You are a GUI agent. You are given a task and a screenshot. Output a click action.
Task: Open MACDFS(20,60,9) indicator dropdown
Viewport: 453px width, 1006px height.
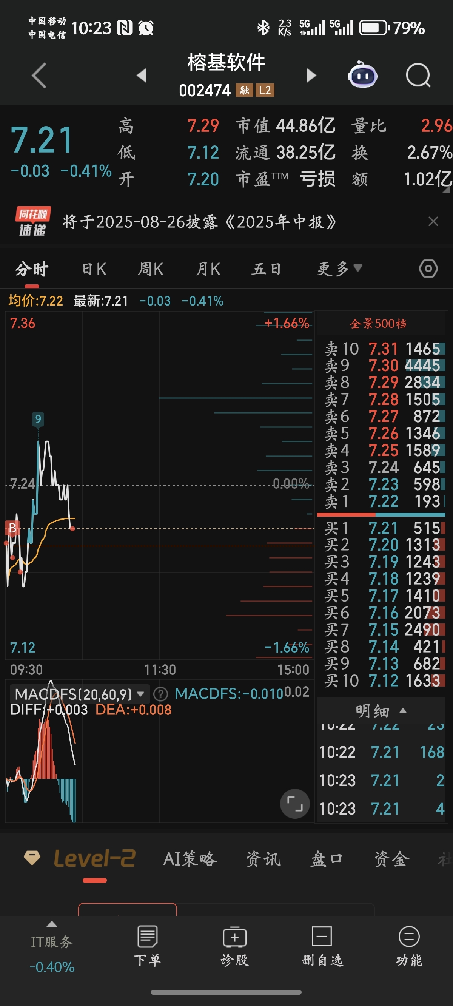(79, 694)
